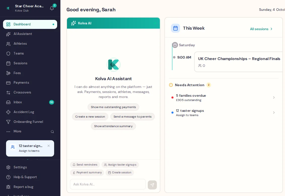The image size is (285, 196).
Task: Expand chevron for 5 families overdue
Action: [274, 98]
